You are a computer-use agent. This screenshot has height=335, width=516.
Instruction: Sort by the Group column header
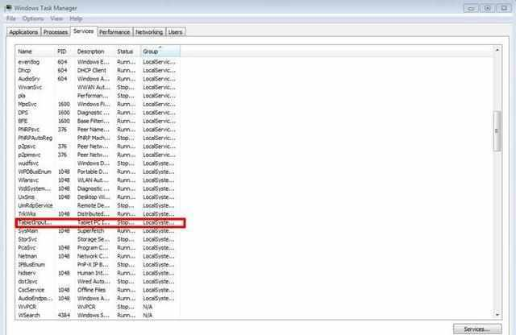tap(160, 52)
